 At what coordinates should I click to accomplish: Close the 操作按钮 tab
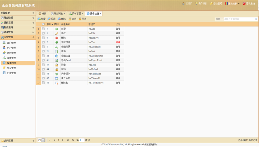100,14
